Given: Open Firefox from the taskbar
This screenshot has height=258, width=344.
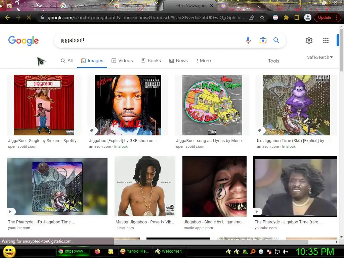Looking at the screenshot, I should (97, 251).
